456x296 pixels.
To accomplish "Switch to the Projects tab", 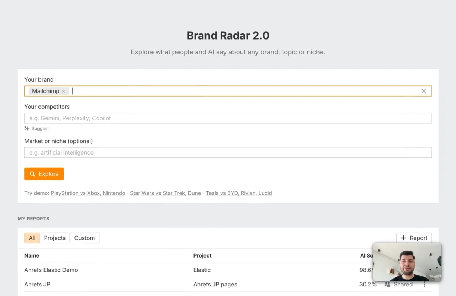I will coord(55,238).
